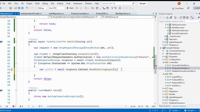The height and width of the screenshot is (112, 200).
Task: Click the split editor plus icon
Action: (155, 17)
